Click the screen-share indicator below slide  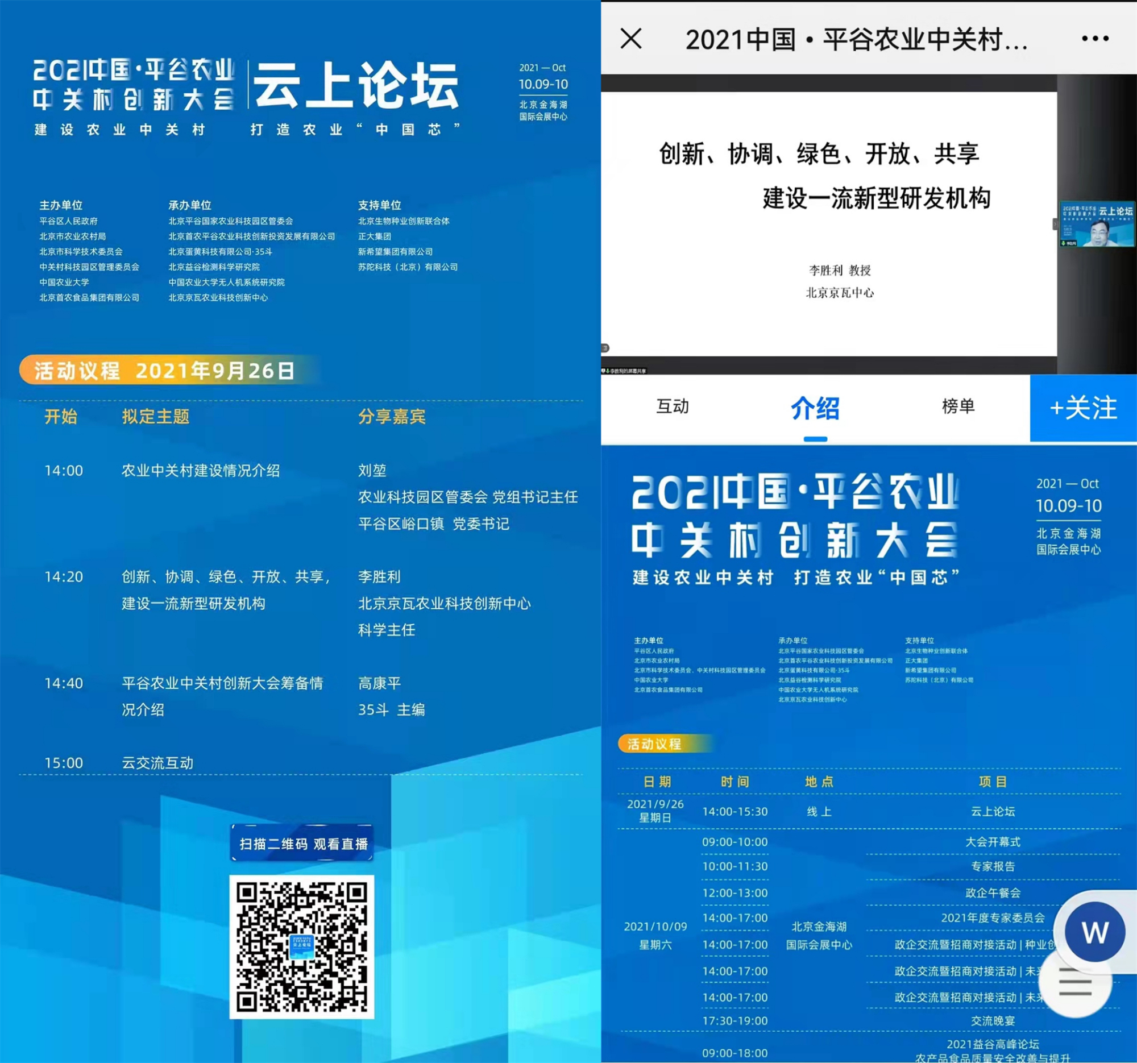click(624, 371)
